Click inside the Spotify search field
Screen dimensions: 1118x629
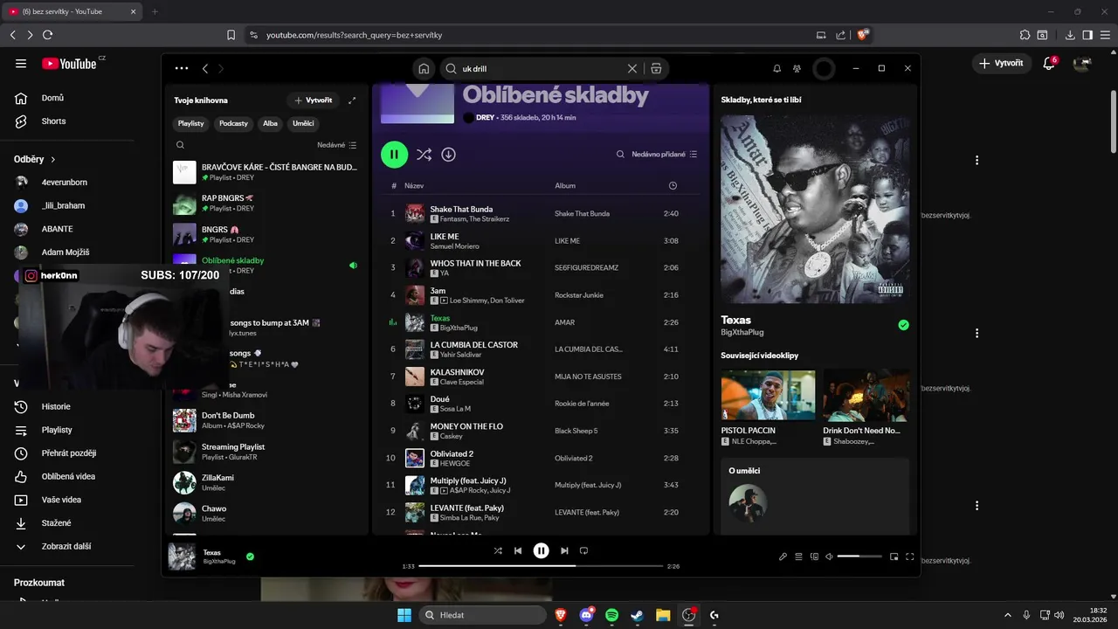click(x=542, y=68)
